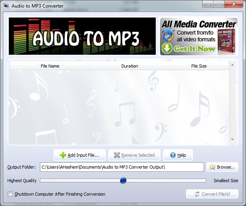The width and height of the screenshot is (246, 206).
Task: Click "Convert from/to all video formats" text
Action: (196, 36)
